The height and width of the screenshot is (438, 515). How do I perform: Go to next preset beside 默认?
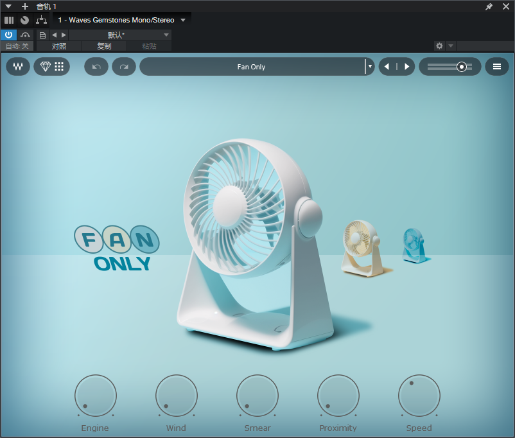tap(64, 35)
